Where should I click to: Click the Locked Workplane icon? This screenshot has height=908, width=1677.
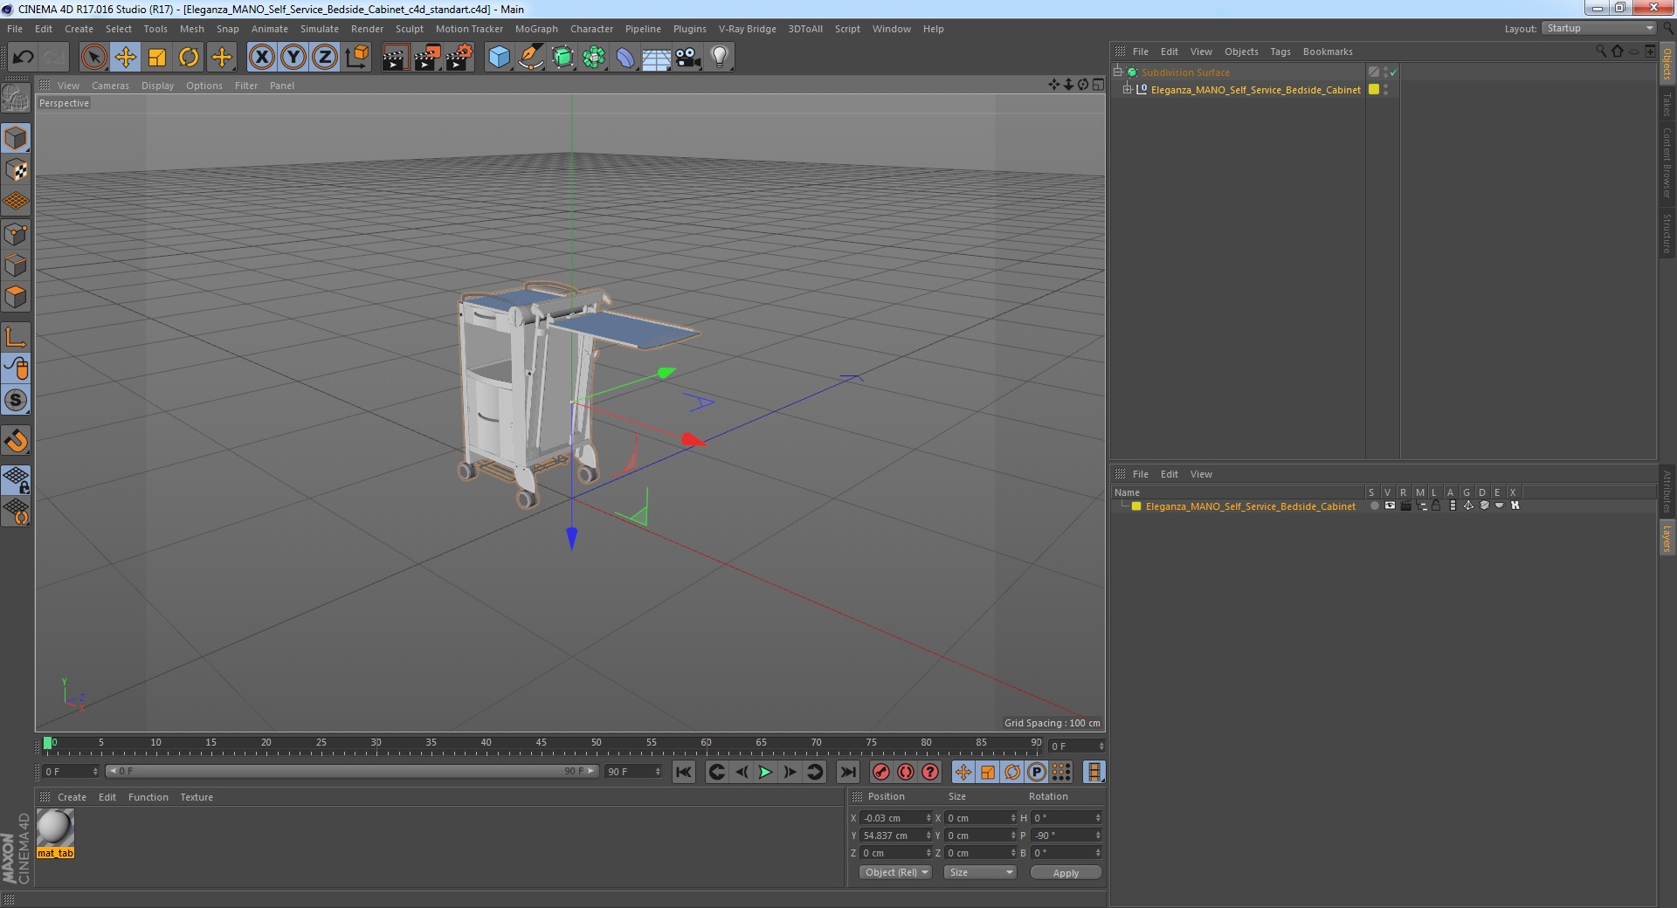(x=16, y=479)
